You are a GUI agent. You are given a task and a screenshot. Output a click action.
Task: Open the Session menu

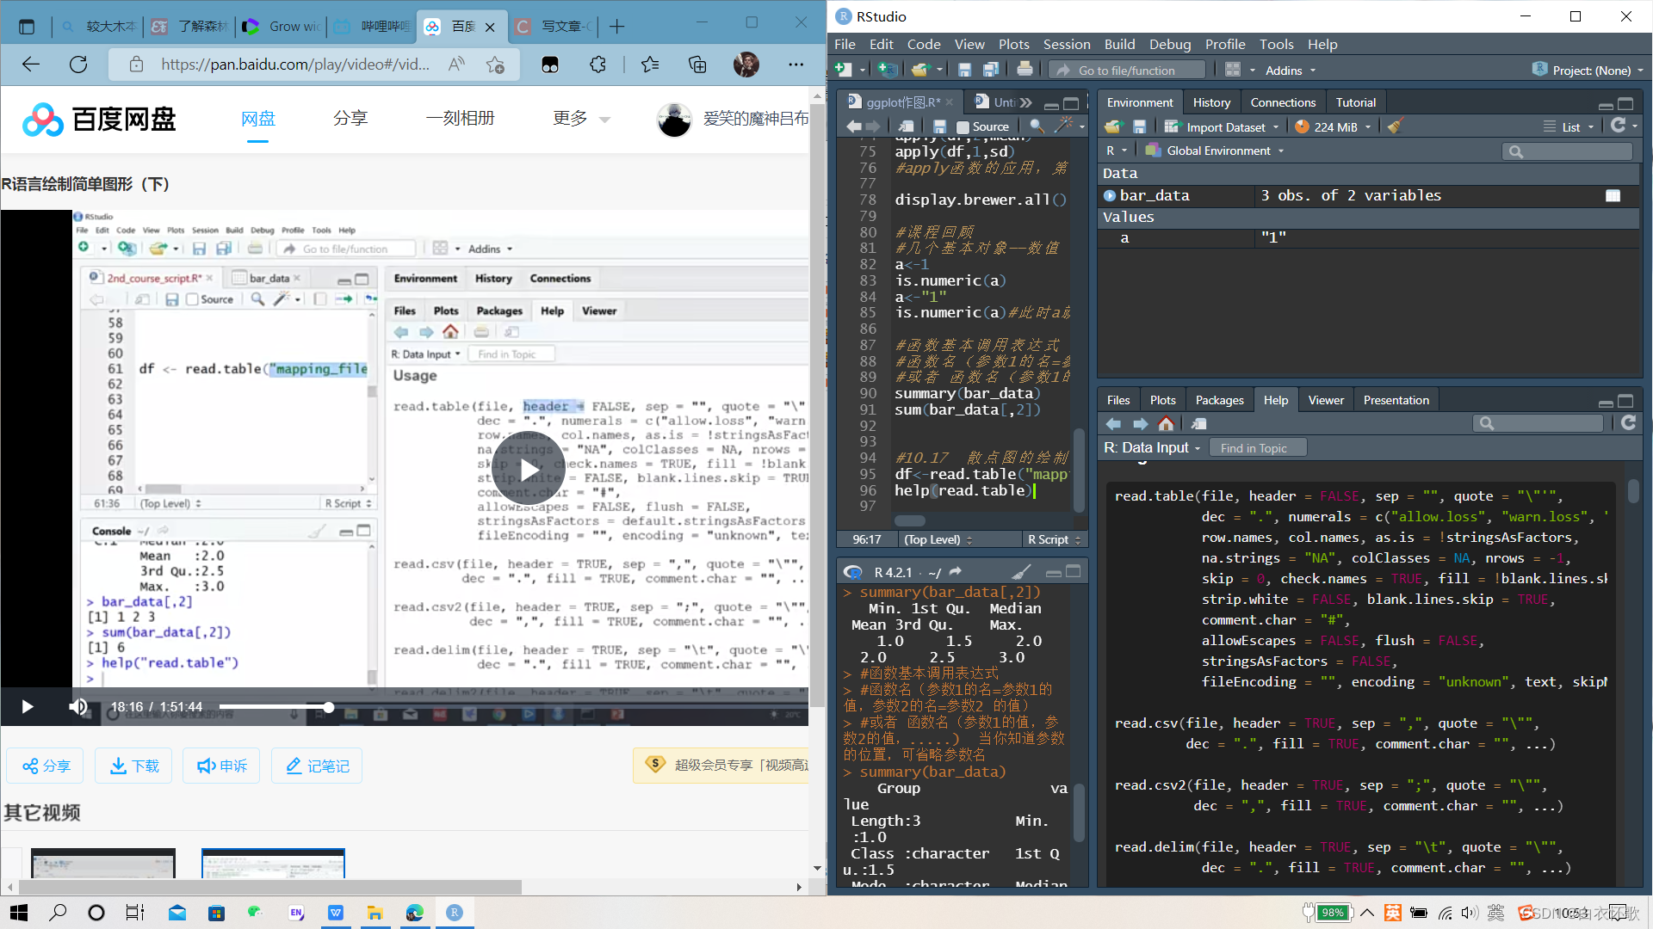pyautogui.click(x=1066, y=44)
